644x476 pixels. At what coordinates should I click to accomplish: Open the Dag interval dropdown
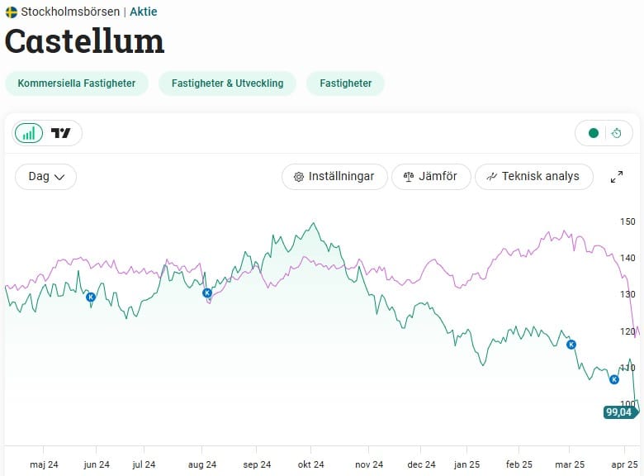click(x=46, y=177)
